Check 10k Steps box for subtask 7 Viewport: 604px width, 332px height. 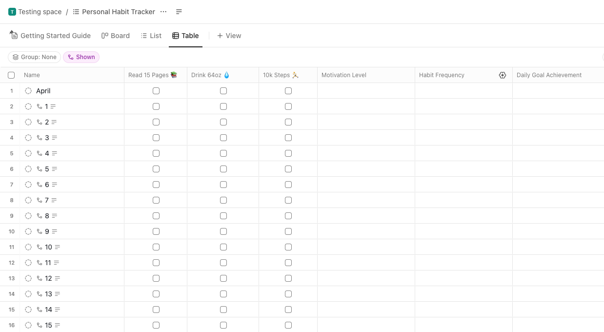288,200
